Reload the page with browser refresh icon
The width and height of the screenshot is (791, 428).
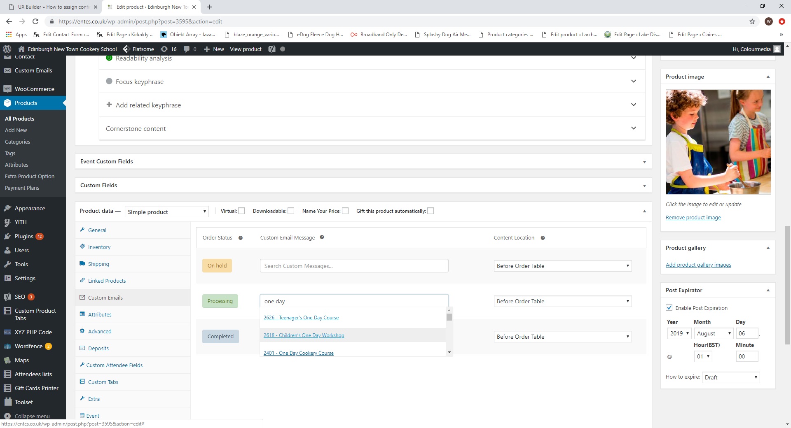[x=35, y=21]
